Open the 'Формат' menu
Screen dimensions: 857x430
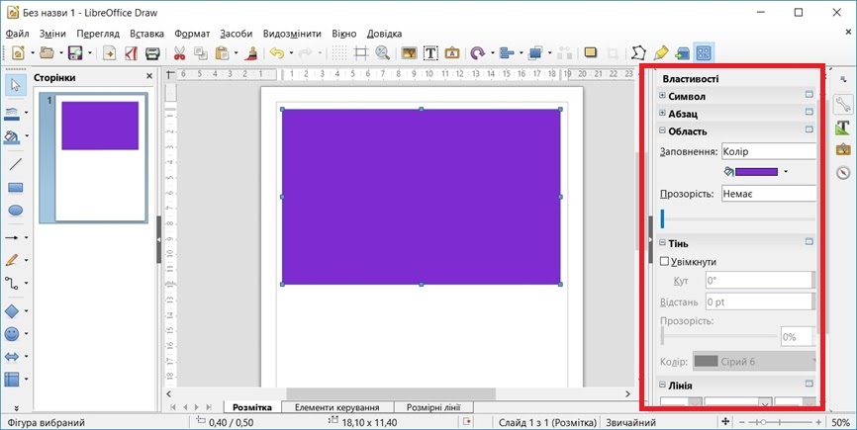(x=193, y=33)
